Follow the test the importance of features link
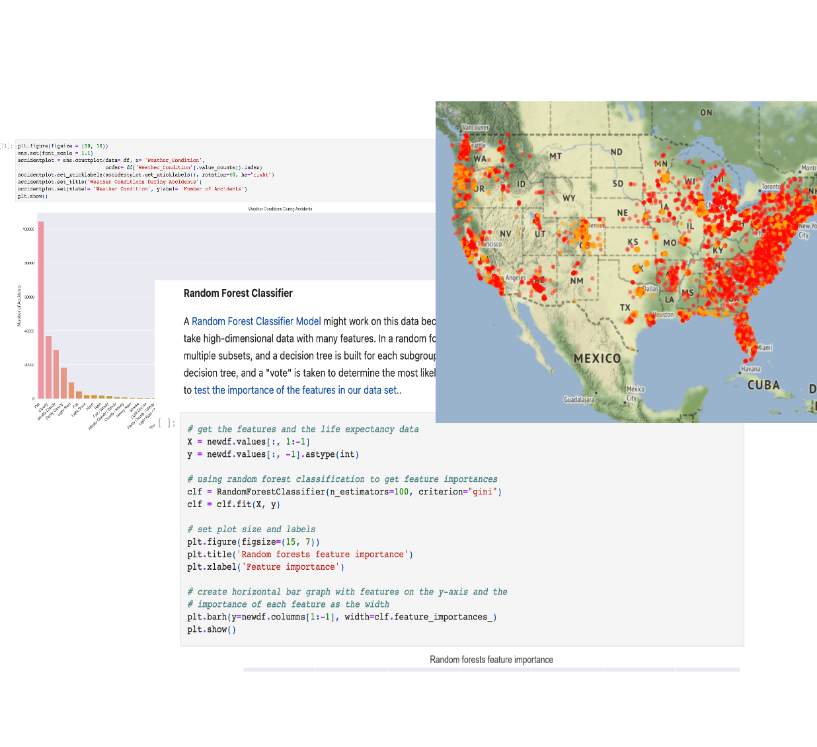Screen dimensions: 817x747 coord(296,390)
